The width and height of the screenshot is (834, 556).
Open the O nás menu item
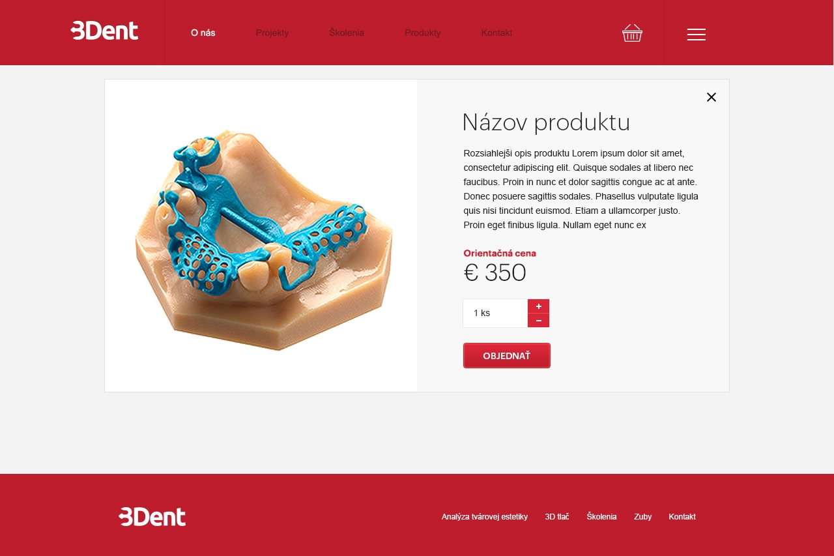coord(203,33)
